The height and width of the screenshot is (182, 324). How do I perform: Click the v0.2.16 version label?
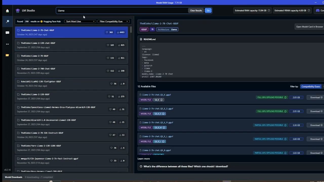(7, 170)
